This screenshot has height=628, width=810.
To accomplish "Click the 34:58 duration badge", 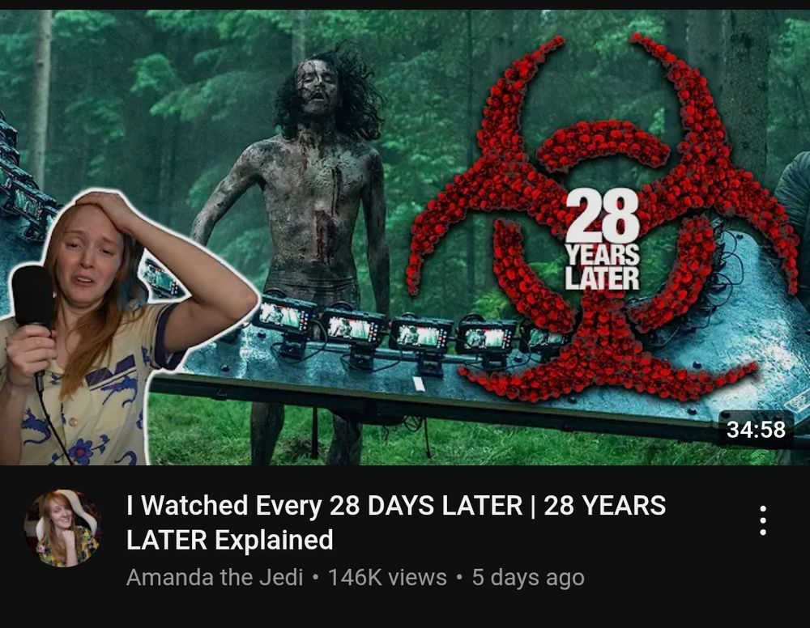I will (x=756, y=430).
